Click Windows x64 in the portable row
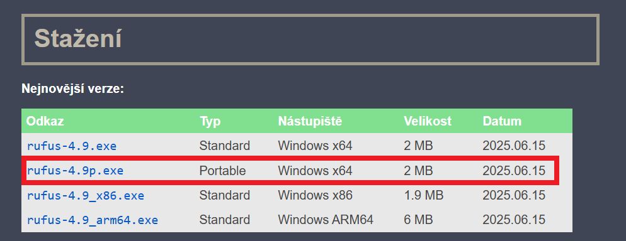This screenshot has width=626, height=241. tap(315, 171)
